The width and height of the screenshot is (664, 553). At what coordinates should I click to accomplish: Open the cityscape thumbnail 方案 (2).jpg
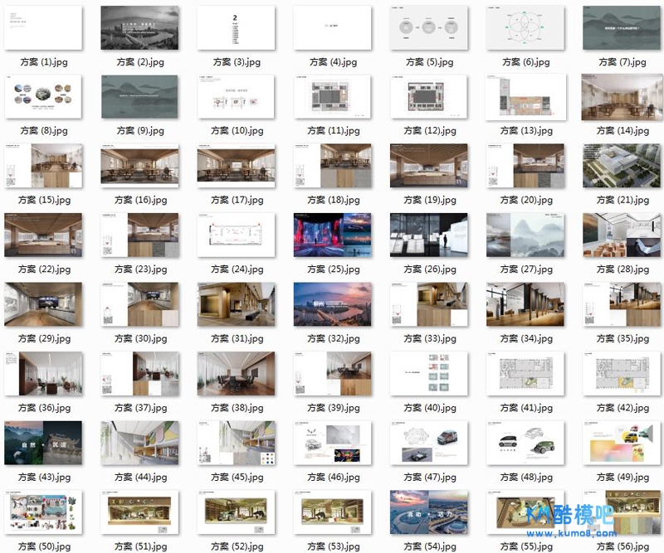[139, 28]
